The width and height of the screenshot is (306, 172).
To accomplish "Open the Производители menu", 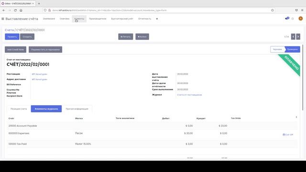I will 98,19.
